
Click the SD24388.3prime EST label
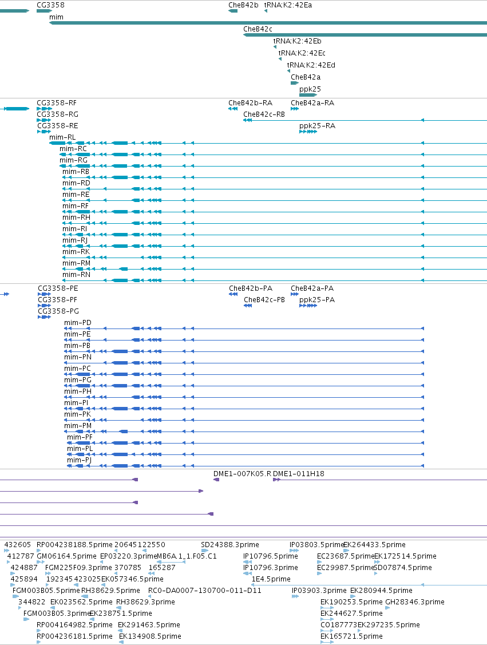[x=230, y=545]
